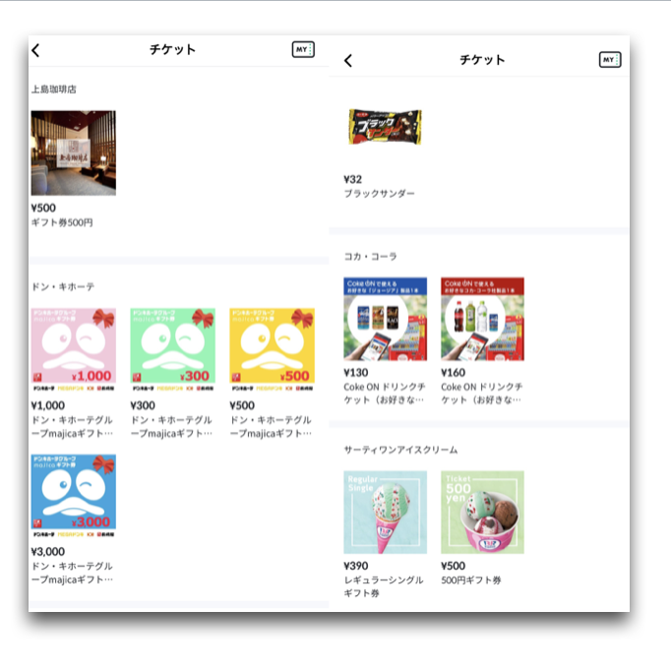
Task: Click the 上島珈琲店 section heading
Action: click(x=53, y=89)
